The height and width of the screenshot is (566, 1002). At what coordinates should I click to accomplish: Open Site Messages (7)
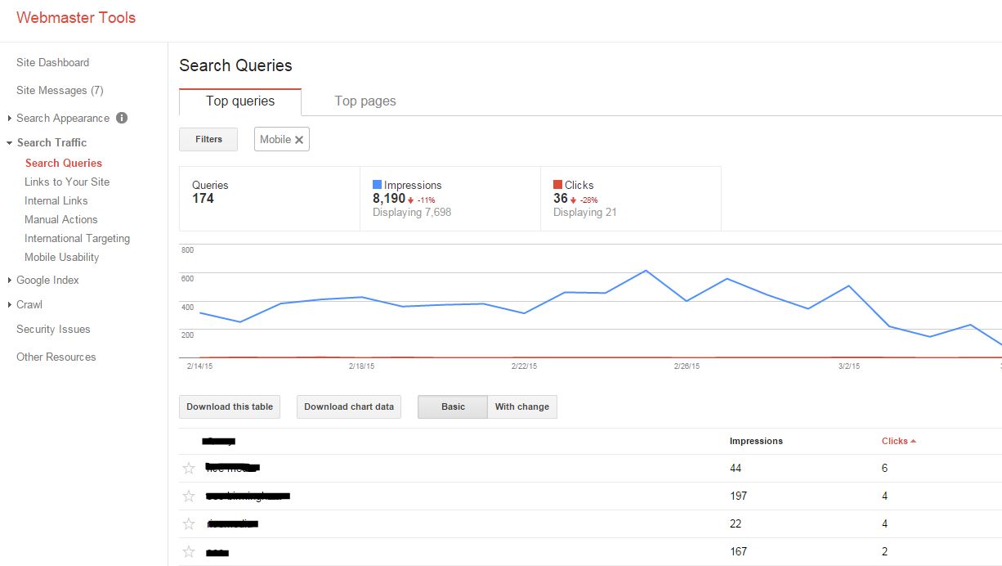tap(60, 90)
